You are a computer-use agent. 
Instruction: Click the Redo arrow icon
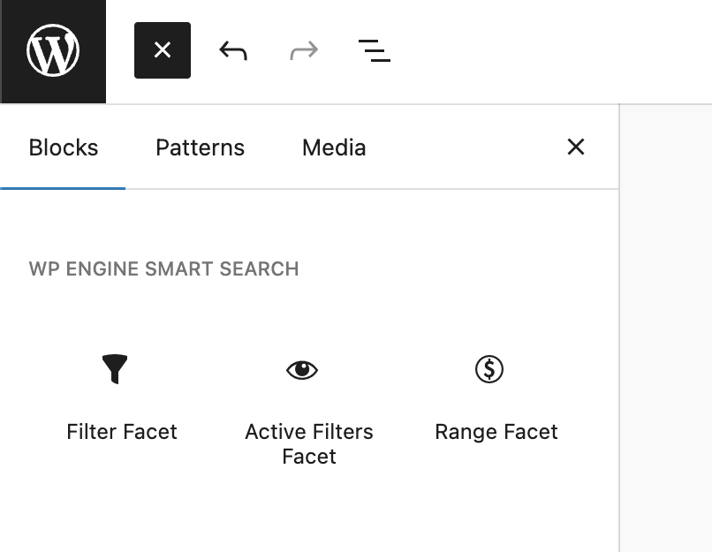(x=304, y=51)
